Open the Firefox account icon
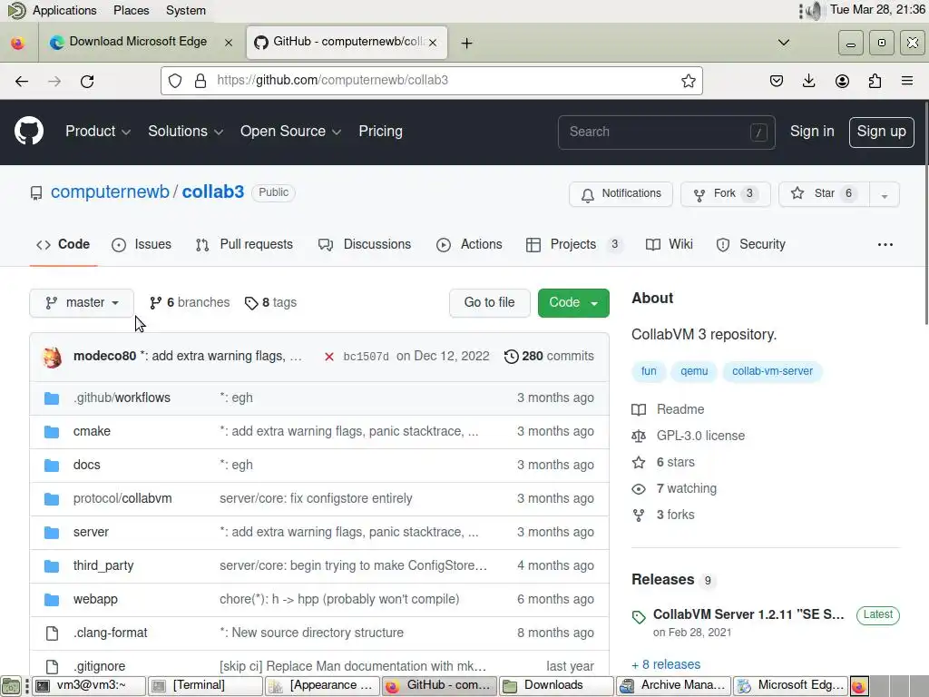Screen dimensions: 929x697 pos(842,81)
